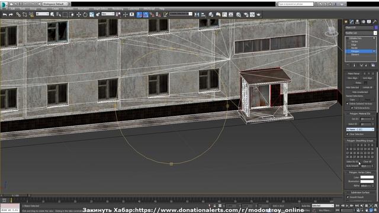Click the Unhide All button

pos(367,88)
